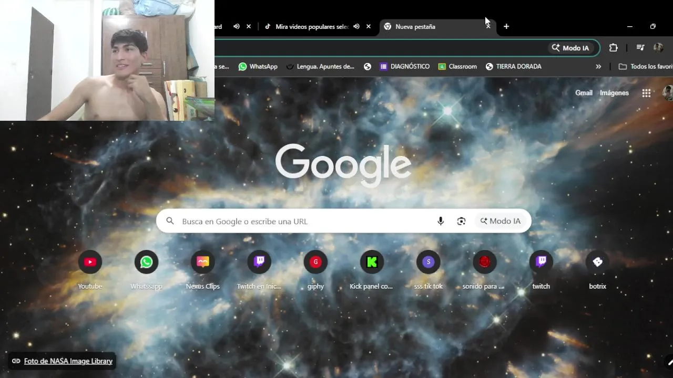
Task: Open the Extensions puzzle icon
Action: pos(613,48)
